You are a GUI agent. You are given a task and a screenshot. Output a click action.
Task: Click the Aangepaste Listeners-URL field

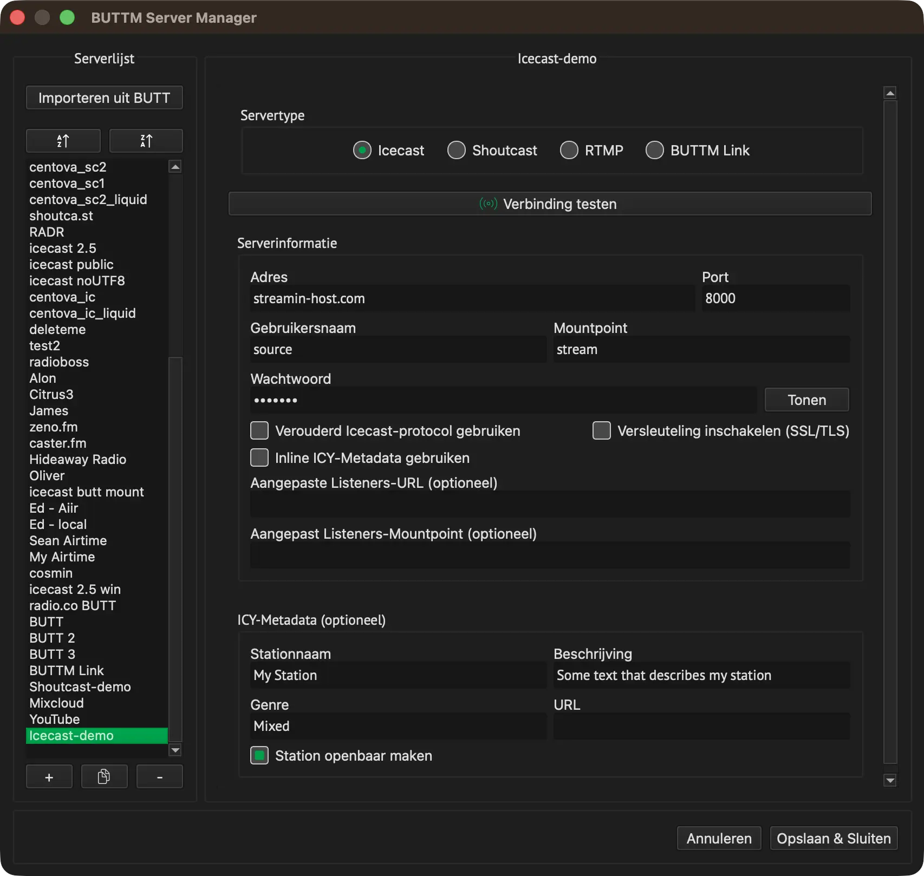550,504
